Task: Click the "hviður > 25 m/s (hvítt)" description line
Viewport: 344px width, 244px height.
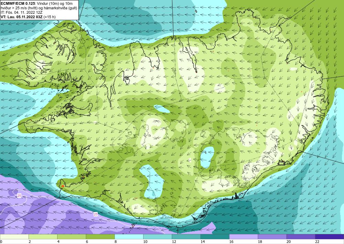Action: (x=20, y=8)
